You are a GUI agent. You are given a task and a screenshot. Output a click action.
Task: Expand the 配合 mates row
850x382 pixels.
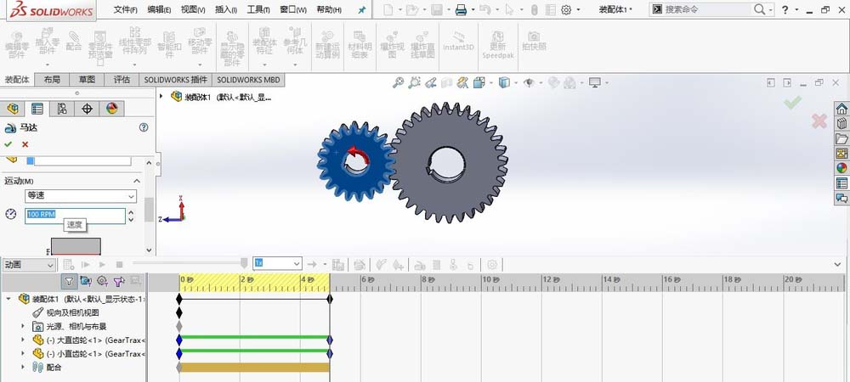(x=23, y=367)
